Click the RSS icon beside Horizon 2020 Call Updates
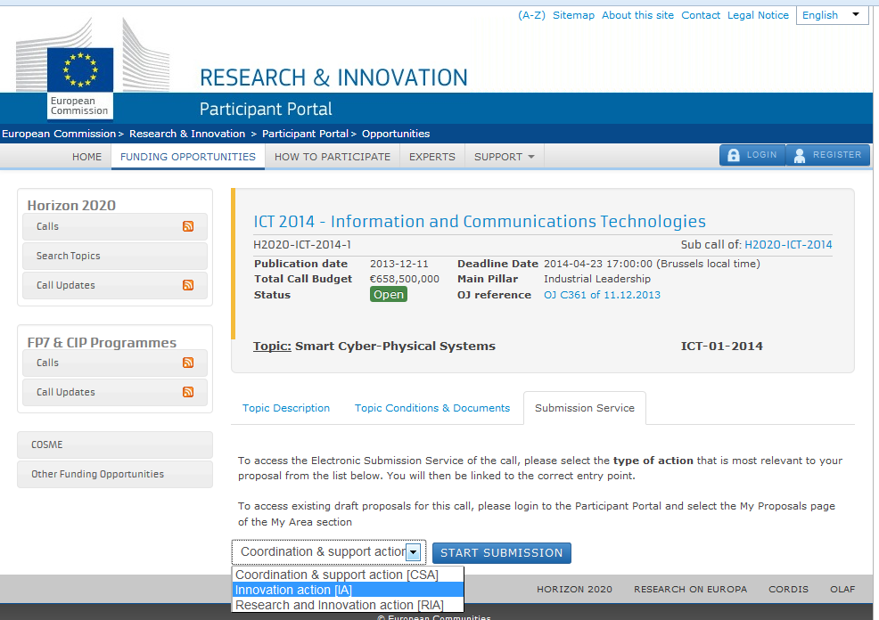879x620 pixels. 188,285
